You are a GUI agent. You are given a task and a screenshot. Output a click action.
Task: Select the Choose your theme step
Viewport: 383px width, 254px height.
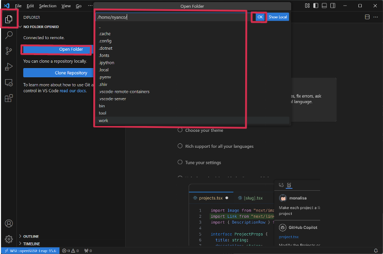coord(200,130)
